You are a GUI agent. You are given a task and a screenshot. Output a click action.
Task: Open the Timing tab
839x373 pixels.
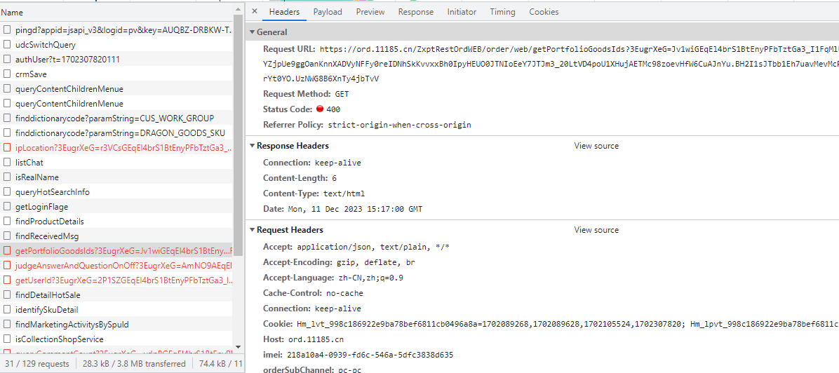(x=502, y=12)
